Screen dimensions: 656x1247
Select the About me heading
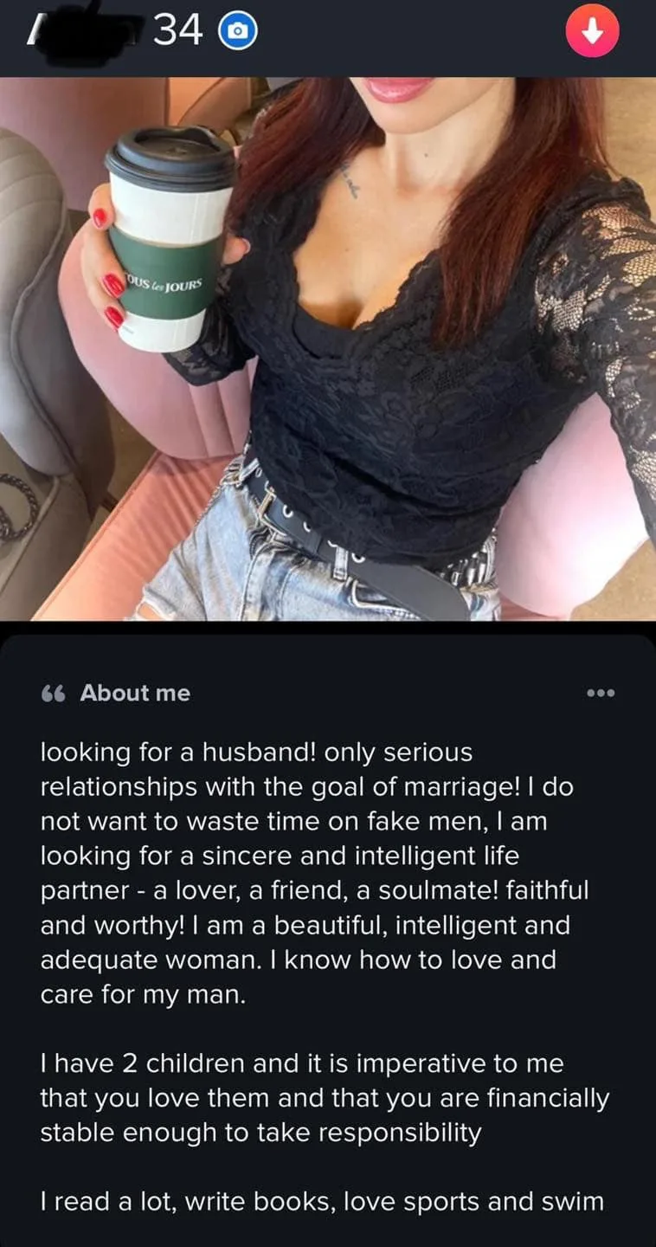135,694
